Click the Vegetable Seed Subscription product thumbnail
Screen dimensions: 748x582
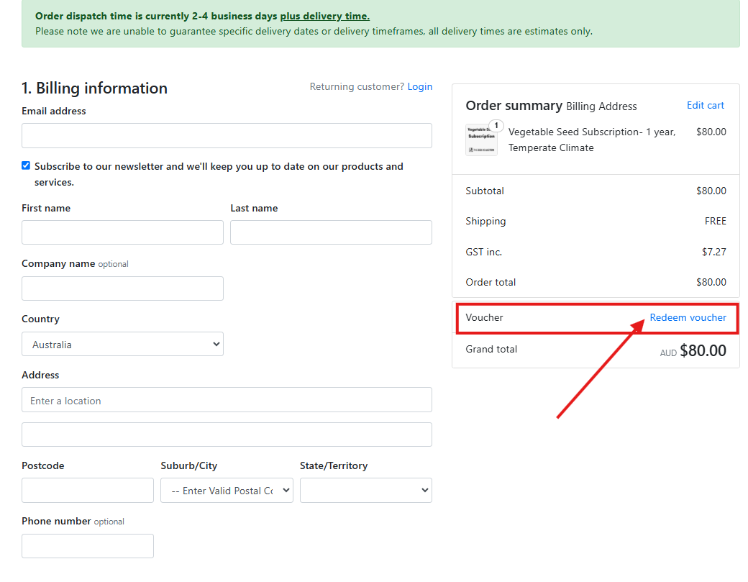pyautogui.click(x=482, y=140)
